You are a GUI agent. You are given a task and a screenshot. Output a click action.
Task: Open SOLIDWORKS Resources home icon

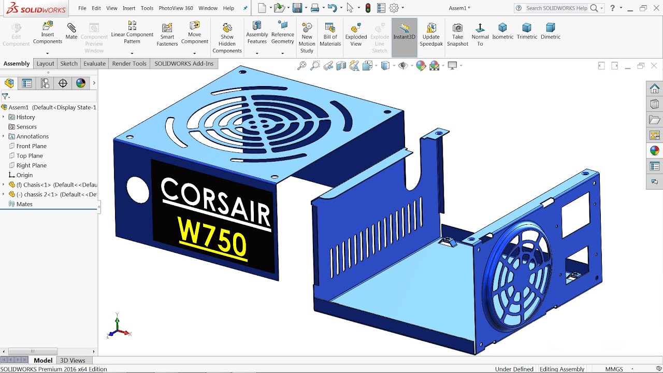(655, 89)
